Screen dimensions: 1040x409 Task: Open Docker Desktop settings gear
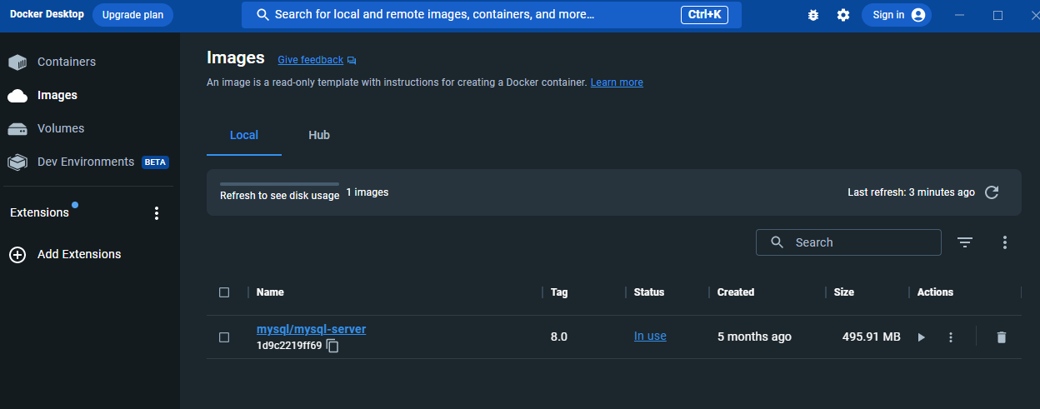(843, 15)
